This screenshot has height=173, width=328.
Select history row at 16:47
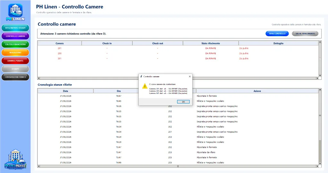click(178, 96)
